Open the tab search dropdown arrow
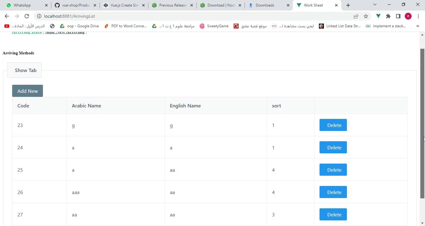Image resolution: width=425 pixels, height=226 pixels. [374, 5]
